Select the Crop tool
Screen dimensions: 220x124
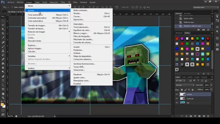[x=3, y=33]
